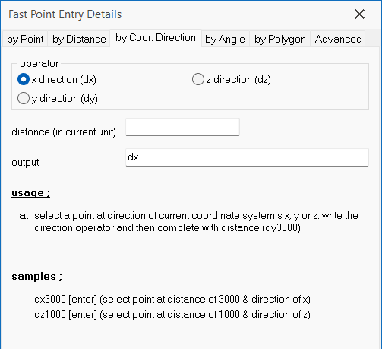
Task: Click the underlined samples heading
Action: pyautogui.click(x=36, y=277)
